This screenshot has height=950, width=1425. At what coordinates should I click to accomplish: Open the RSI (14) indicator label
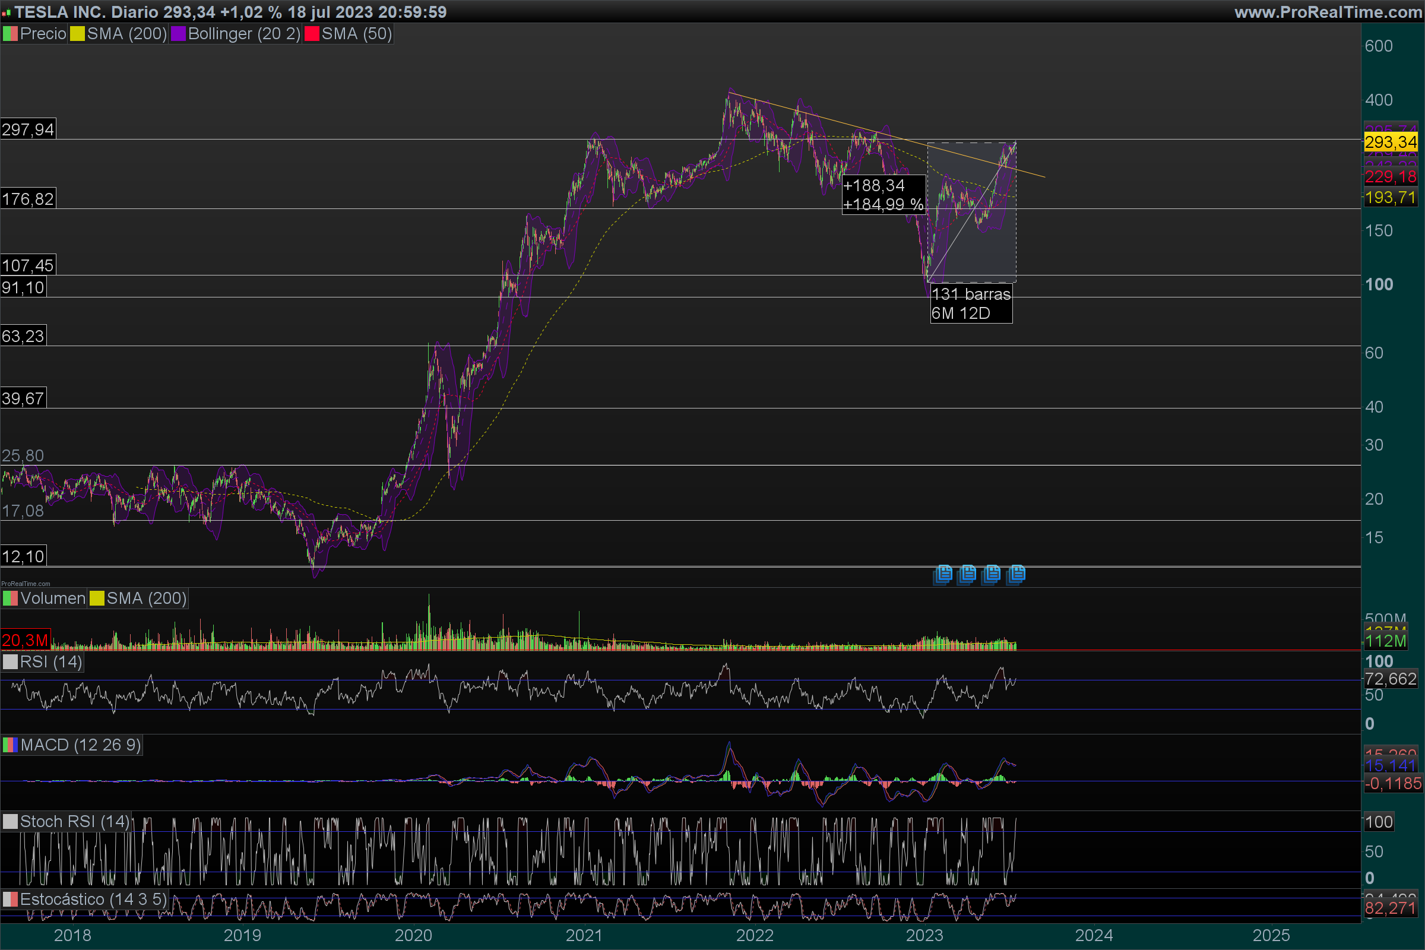point(51,662)
